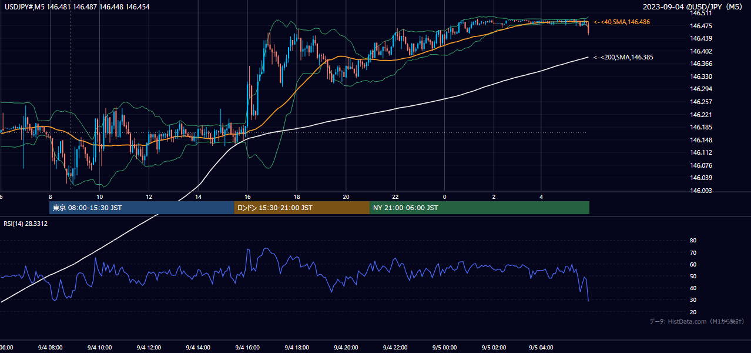Screen dimensions: 751x353
Task: Click price axis value 146.439
Action: tap(700, 38)
